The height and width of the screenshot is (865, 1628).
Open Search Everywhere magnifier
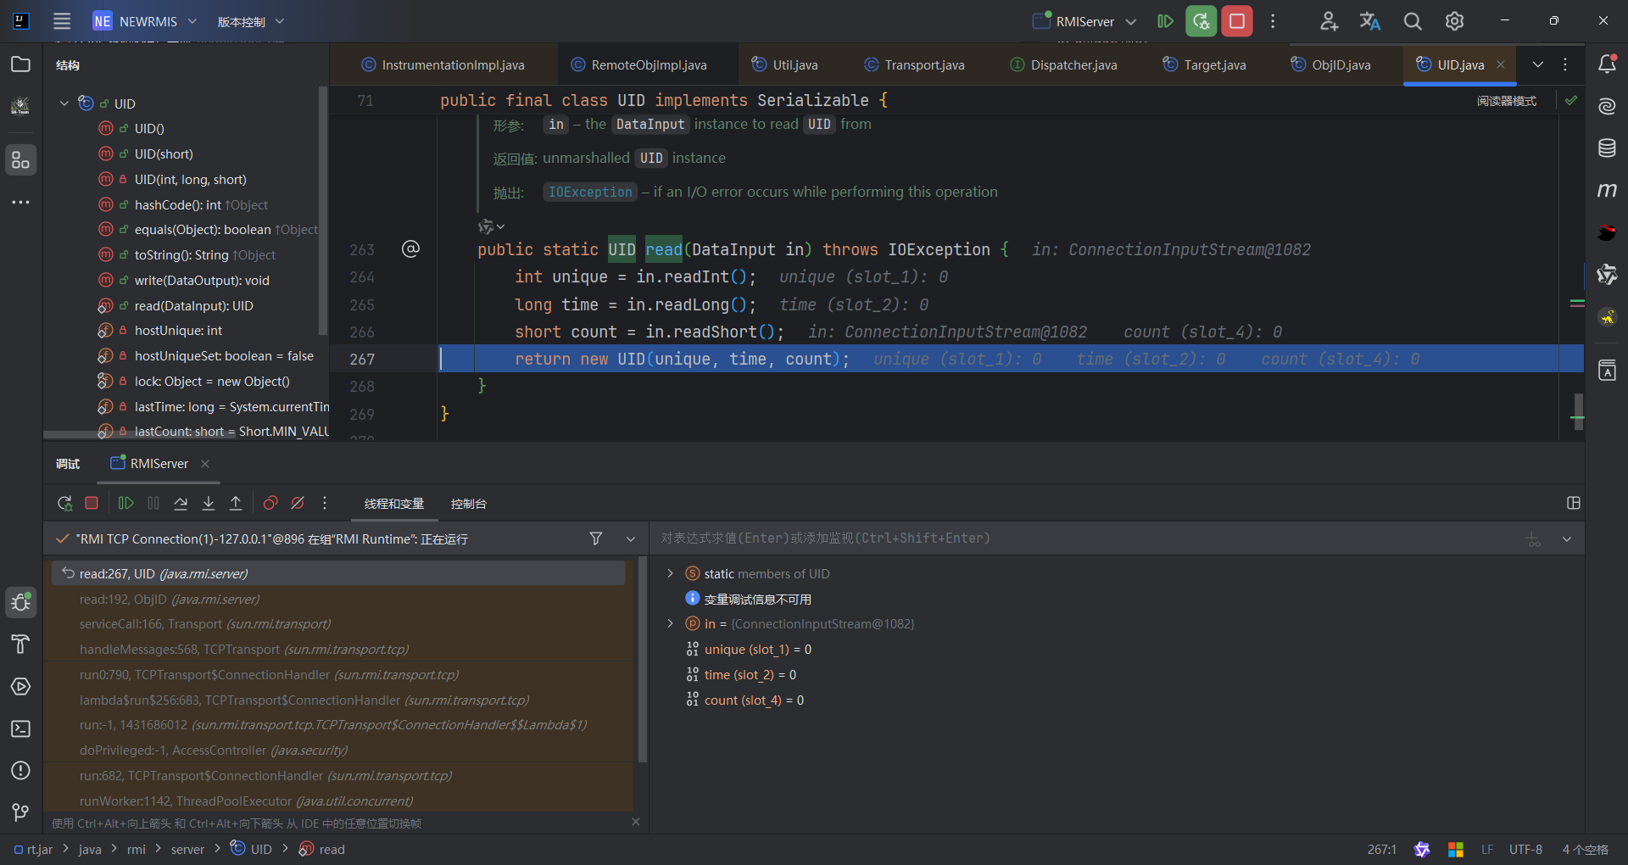(x=1413, y=21)
